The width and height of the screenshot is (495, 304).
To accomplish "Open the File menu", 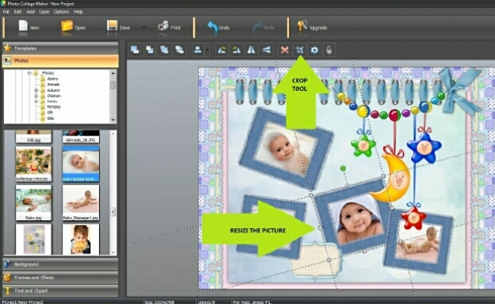I will click(6, 12).
